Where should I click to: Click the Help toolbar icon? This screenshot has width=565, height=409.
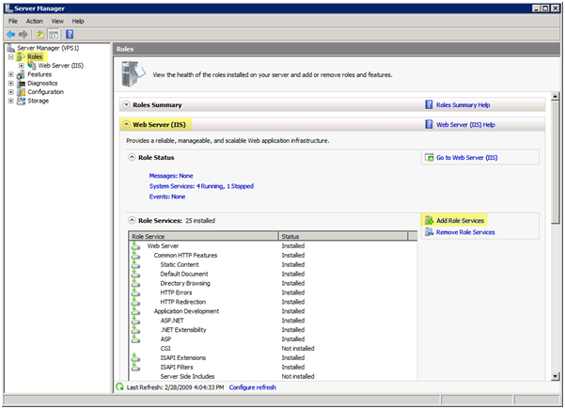[x=70, y=34]
